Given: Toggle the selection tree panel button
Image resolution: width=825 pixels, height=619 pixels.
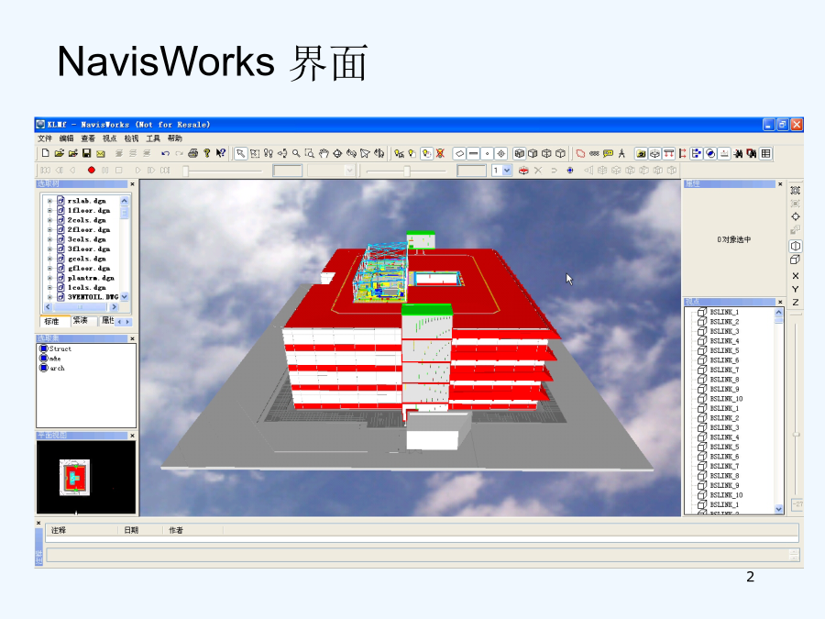Looking at the screenshot, I should [x=697, y=153].
